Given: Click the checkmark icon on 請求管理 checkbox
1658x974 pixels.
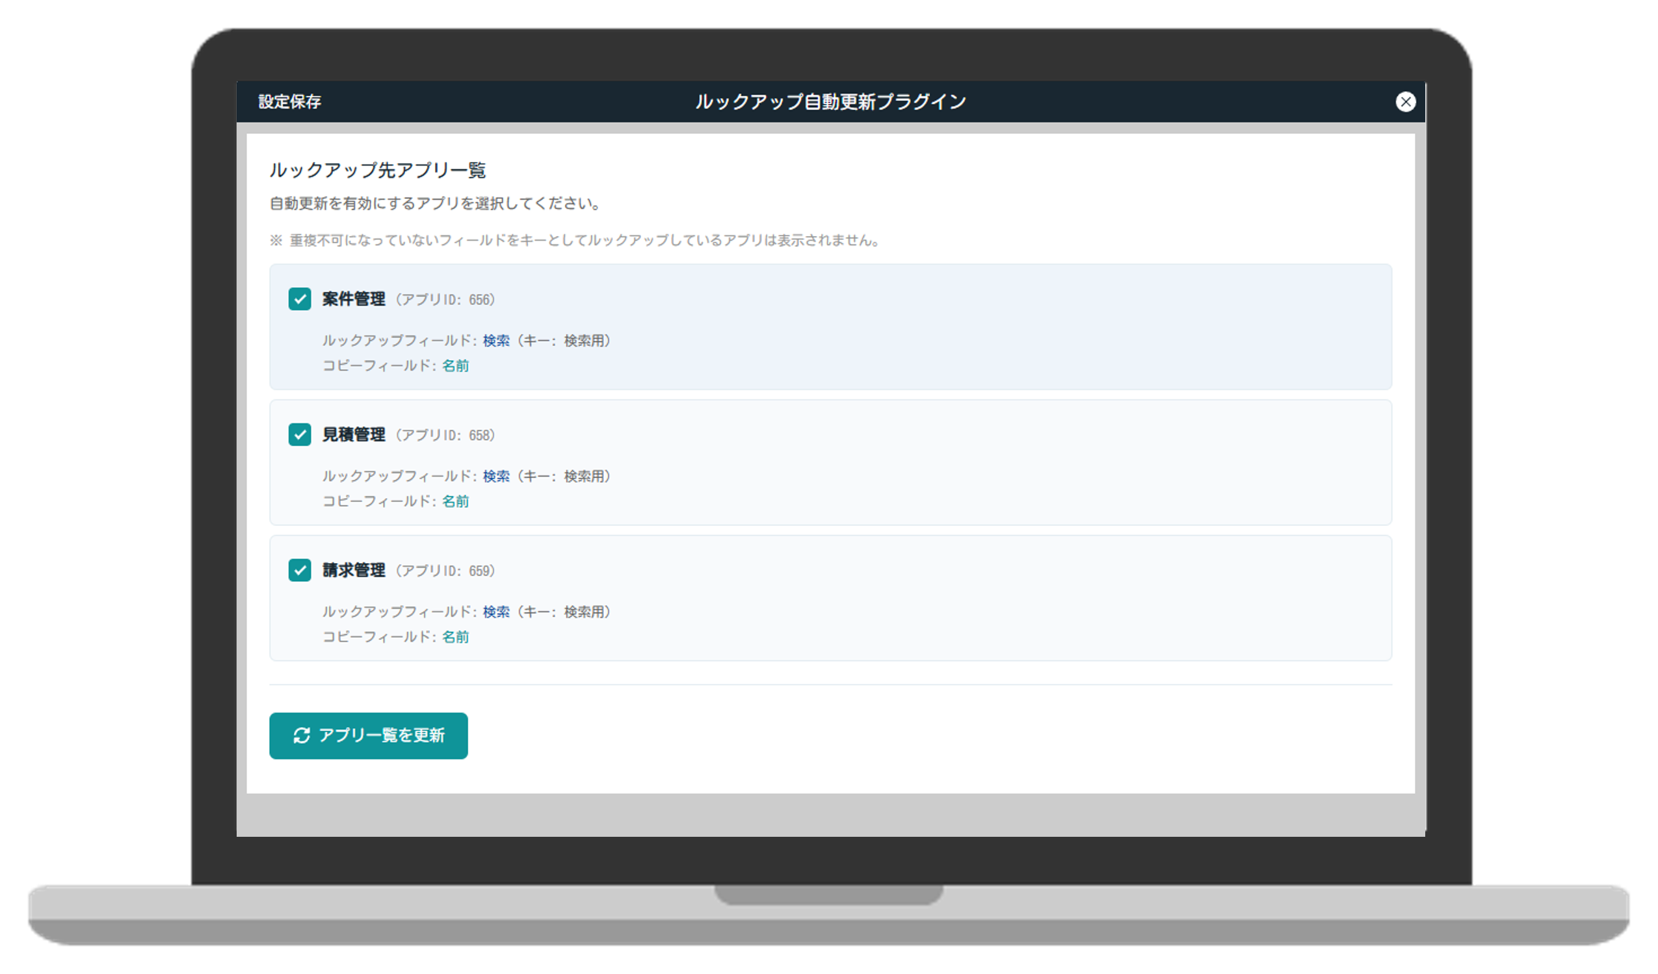Looking at the screenshot, I should (x=299, y=571).
